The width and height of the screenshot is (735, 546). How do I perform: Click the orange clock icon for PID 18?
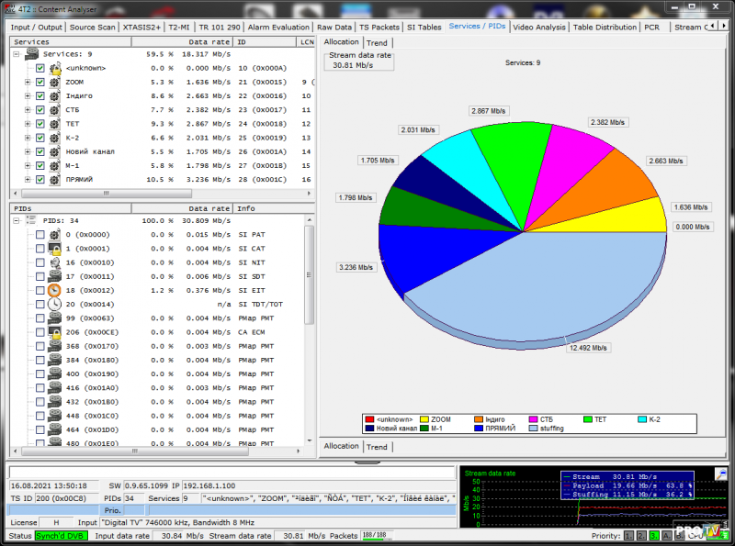click(x=54, y=290)
